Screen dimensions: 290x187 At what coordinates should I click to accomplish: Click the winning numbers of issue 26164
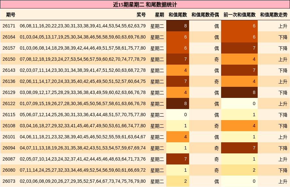(83, 37)
